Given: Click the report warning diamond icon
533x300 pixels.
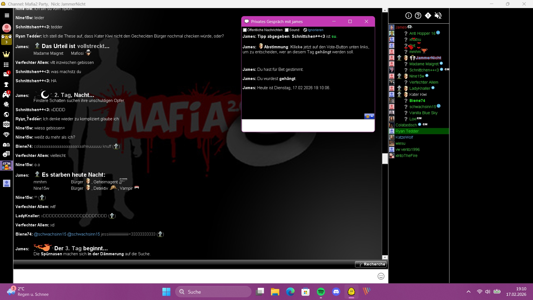Looking at the screenshot, I should (428, 16).
